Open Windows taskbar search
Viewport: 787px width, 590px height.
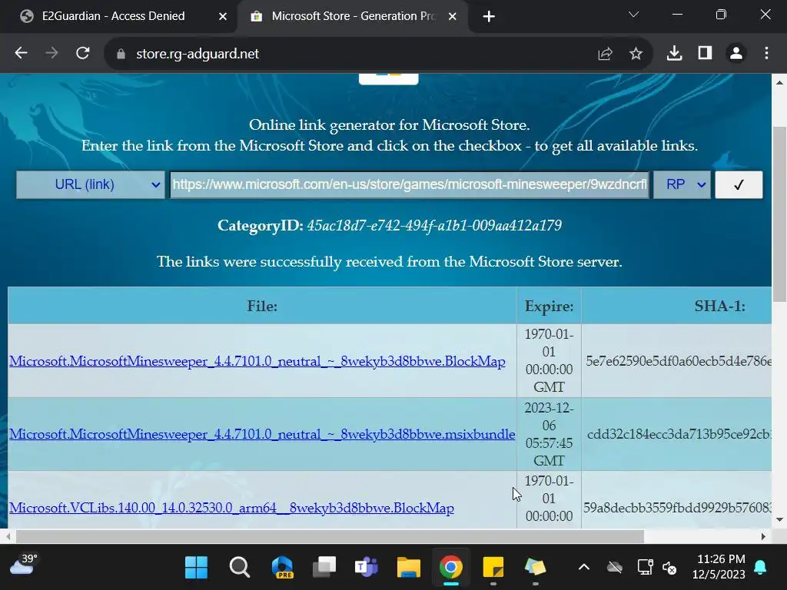tap(239, 568)
